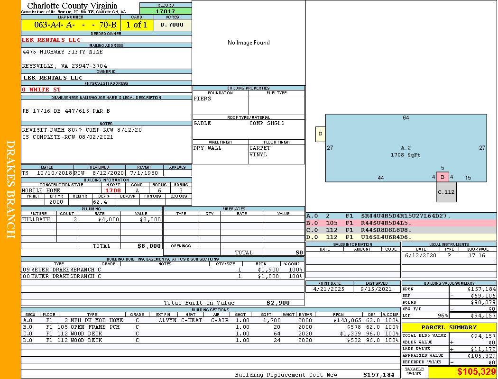Viewport: 498px width, 379px height.
Task: Click the D.0 sketch legend row
Action: coord(401,237)
